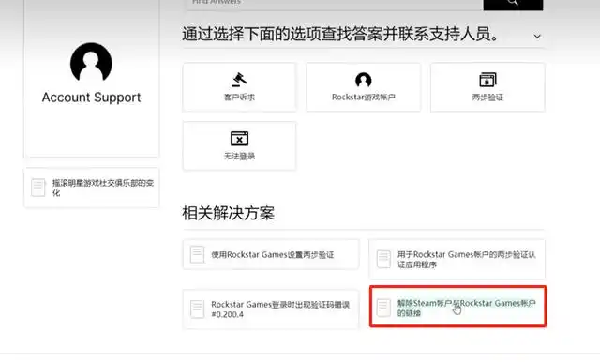Click the document icon for 用于Rockstar Games帐户的两步验证认证应用程序
Image resolution: width=600 pixels, height=362 pixels.
tap(383, 259)
